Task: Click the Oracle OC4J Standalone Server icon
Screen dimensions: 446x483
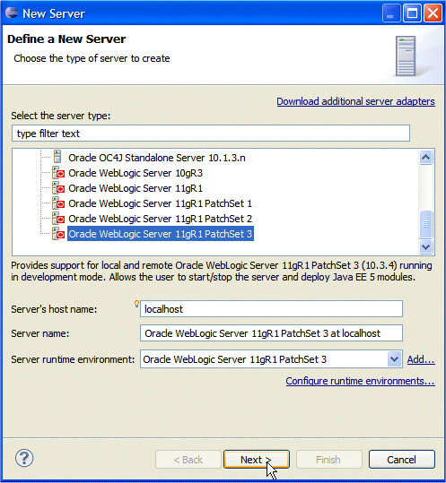Action: [57, 157]
